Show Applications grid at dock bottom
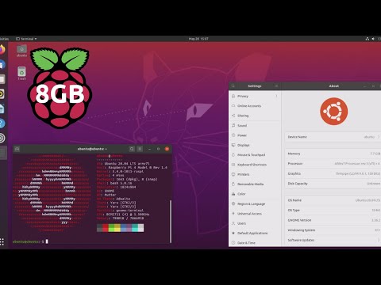The height and width of the screenshot is (285, 381). tap(2, 241)
